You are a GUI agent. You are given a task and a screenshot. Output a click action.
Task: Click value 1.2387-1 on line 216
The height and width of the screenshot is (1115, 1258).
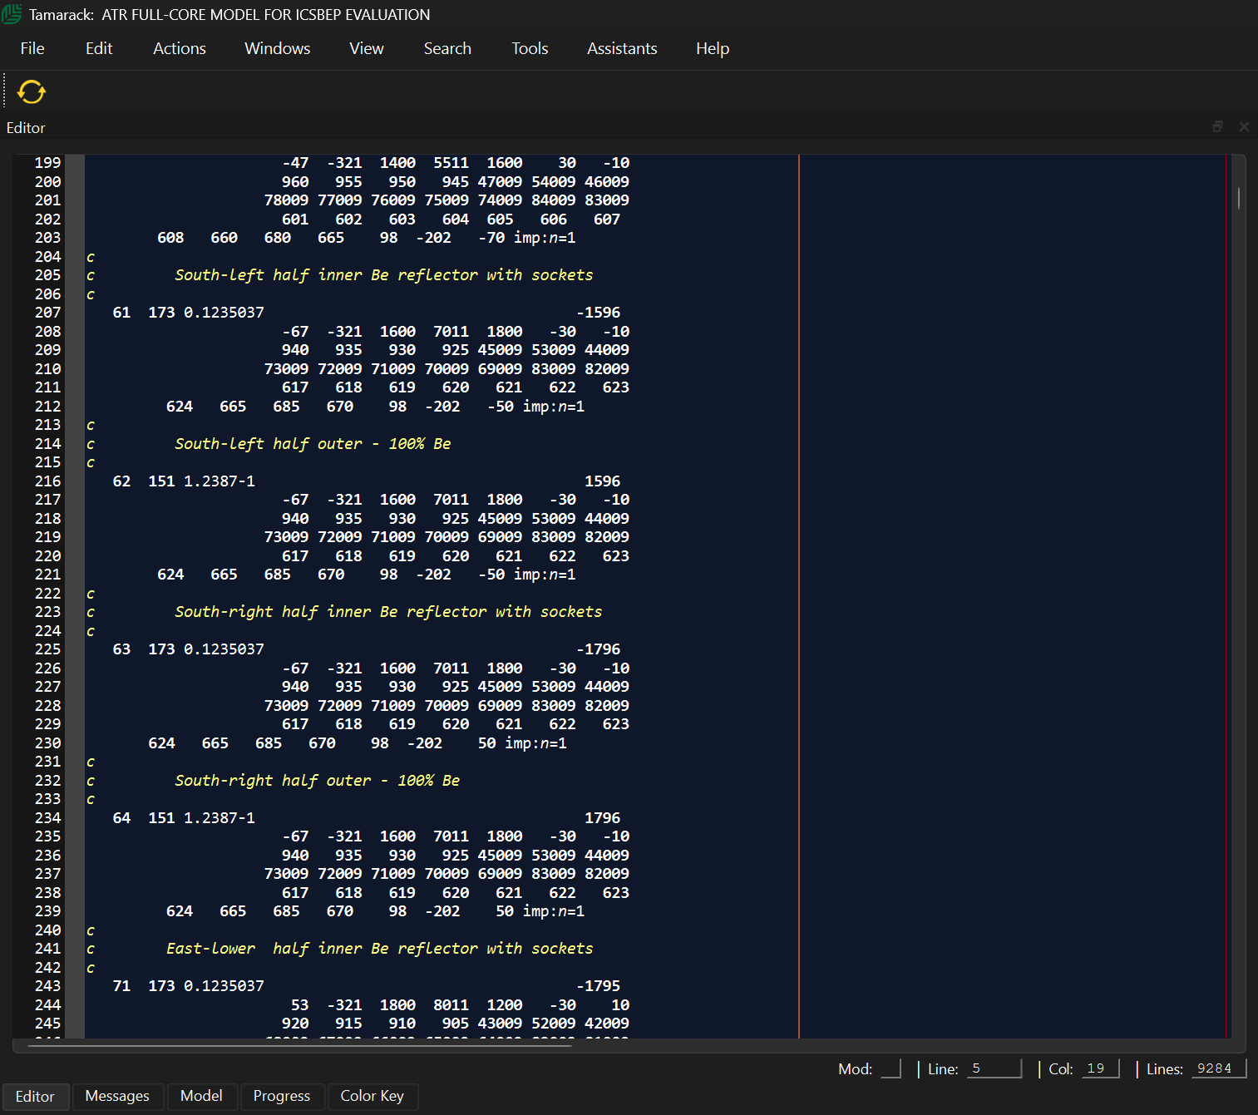[x=220, y=481]
